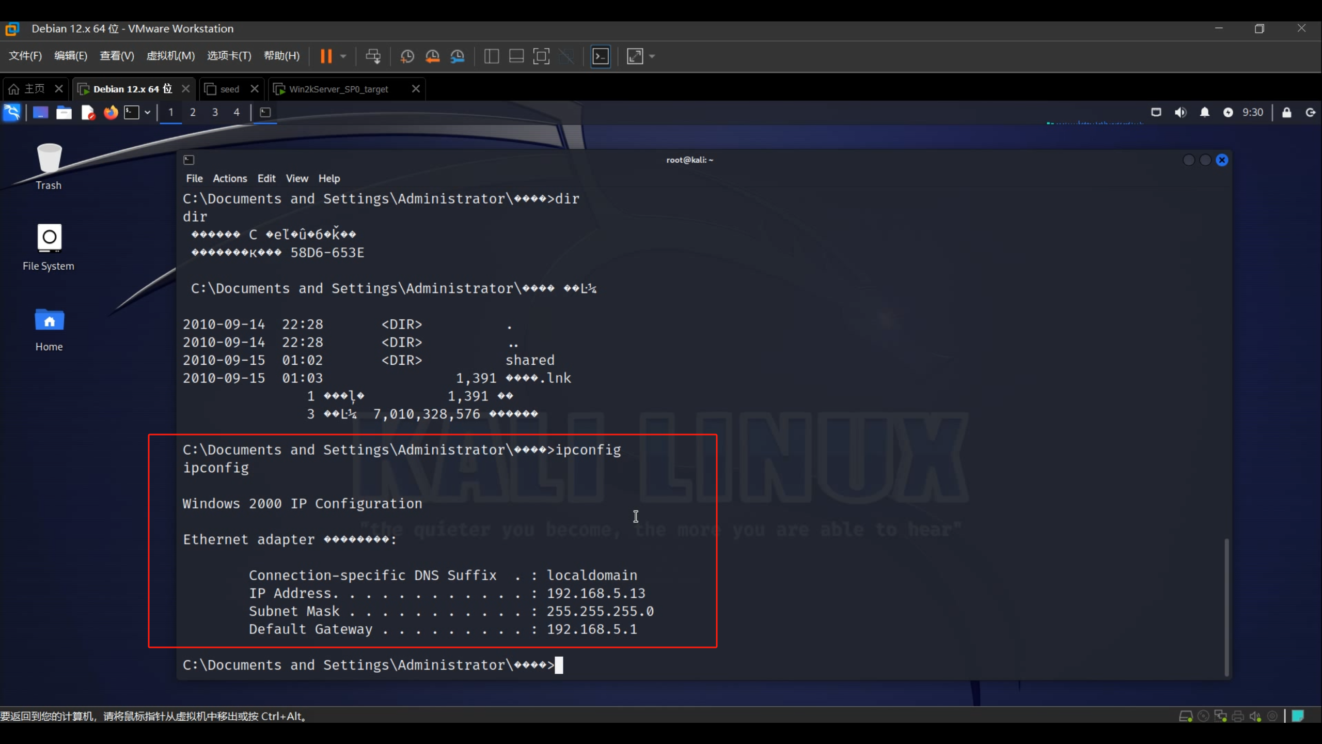Enter full screen mode icon
Screen dimensions: 1322x744
(x=541, y=56)
